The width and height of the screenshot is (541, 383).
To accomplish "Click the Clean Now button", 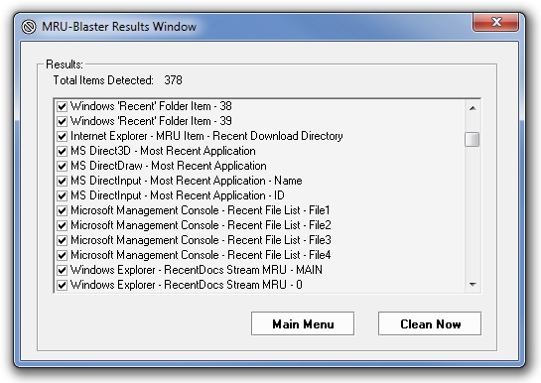I will click(430, 323).
